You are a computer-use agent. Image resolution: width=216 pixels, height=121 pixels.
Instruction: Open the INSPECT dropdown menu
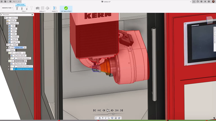tap(55, 12)
